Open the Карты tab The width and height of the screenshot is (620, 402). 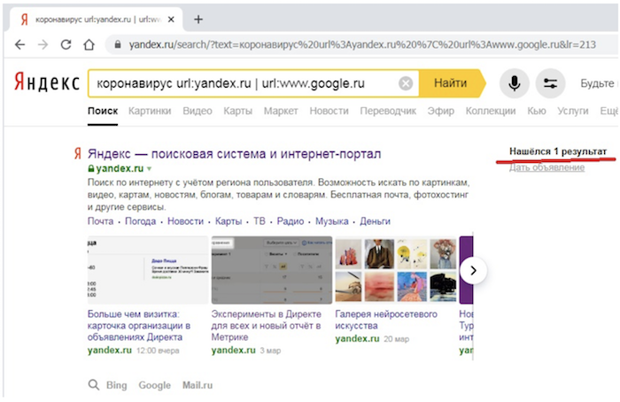point(237,111)
